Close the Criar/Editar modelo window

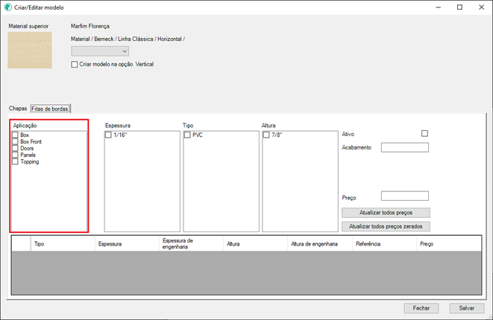point(481,7)
